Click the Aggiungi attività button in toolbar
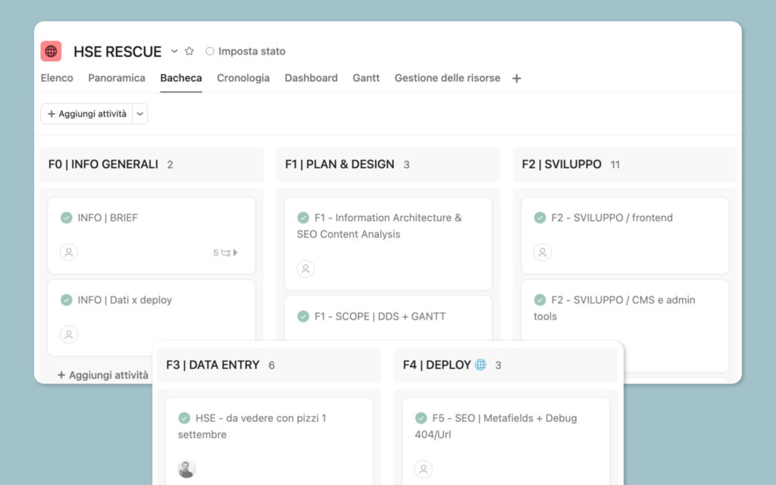 (x=86, y=114)
